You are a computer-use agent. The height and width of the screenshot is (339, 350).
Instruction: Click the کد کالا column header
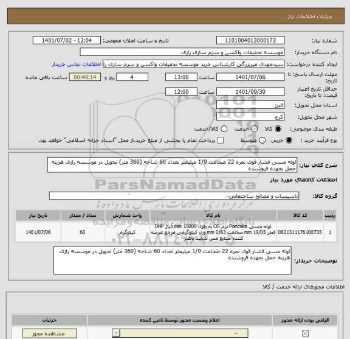coord(300,215)
